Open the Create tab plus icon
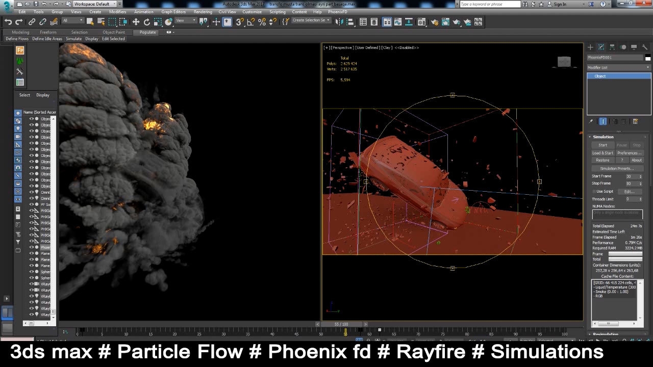 [x=590, y=47]
